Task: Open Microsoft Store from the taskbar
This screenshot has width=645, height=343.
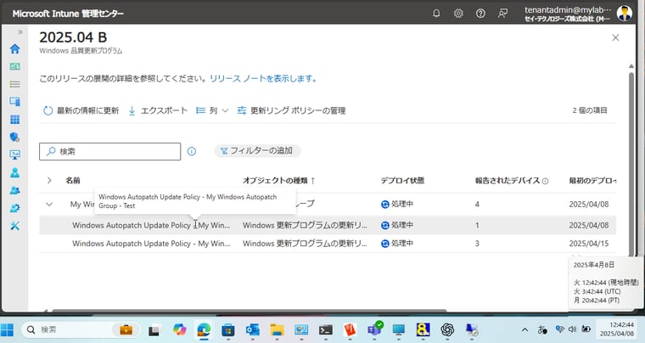Action: pyautogui.click(x=228, y=329)
